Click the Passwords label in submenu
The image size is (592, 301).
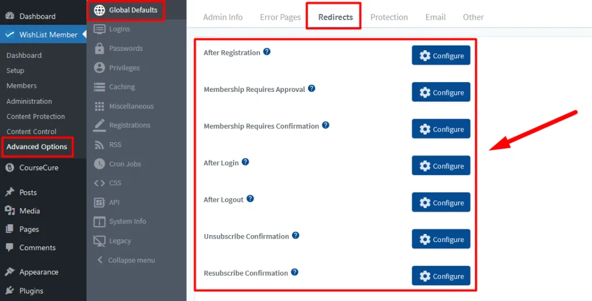point(125,49)
